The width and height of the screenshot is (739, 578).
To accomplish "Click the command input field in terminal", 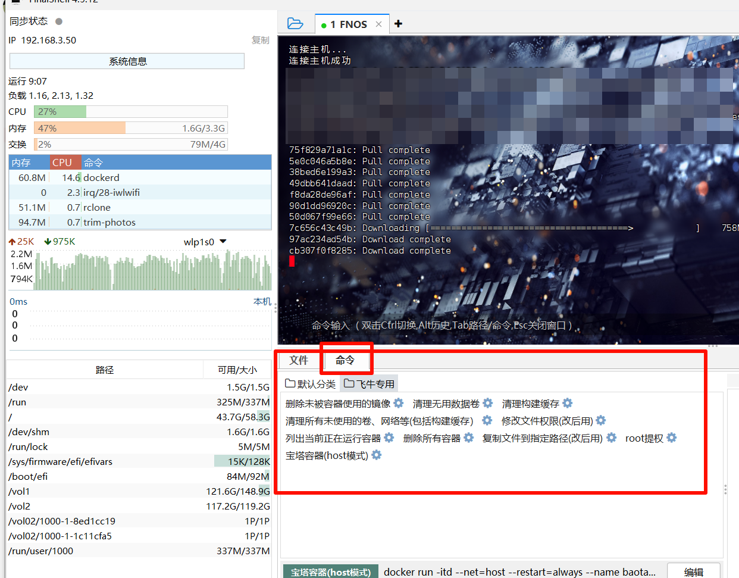I will click(441, 326).
